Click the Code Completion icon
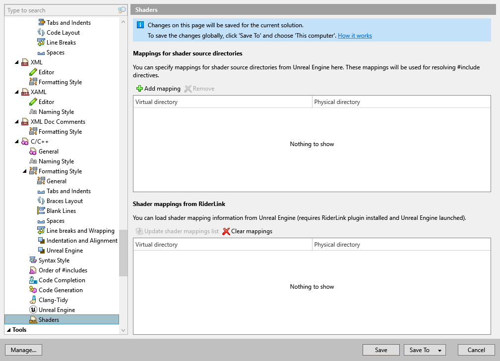The image size is (500, 361). pos(32,280)
